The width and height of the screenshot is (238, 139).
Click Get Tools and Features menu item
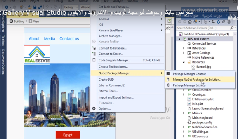click(x=127, y=7)
